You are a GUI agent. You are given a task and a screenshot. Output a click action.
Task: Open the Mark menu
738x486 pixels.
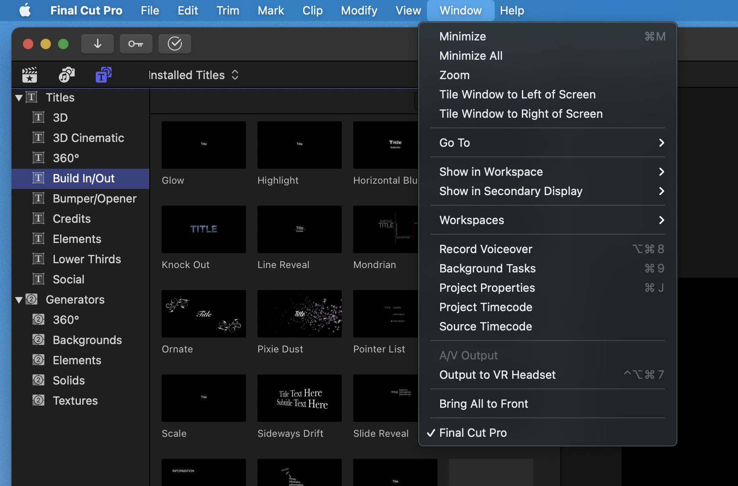tap(271, 10)
